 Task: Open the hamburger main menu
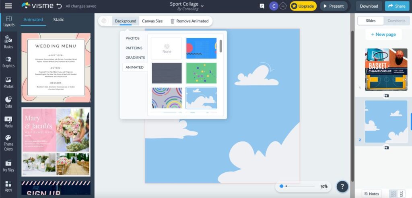pyautogui.click(x=8, y=6)
